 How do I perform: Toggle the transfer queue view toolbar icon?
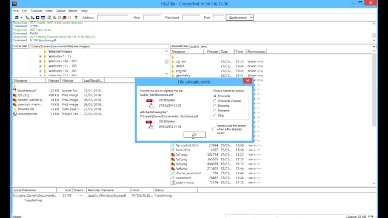(x=43, y=18)
